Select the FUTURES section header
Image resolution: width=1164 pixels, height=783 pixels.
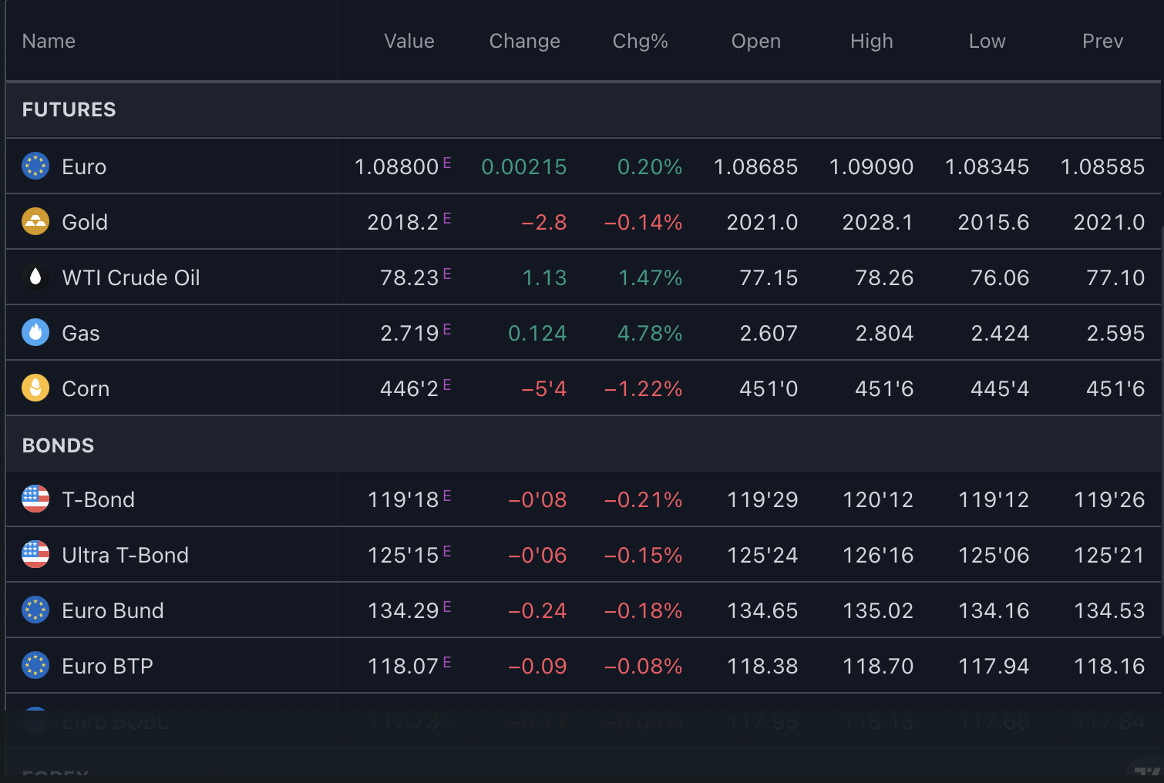(x=69, y=109)
